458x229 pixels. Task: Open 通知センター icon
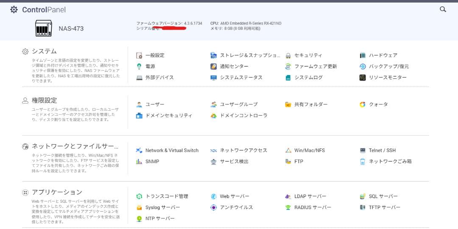pos(213,67)
